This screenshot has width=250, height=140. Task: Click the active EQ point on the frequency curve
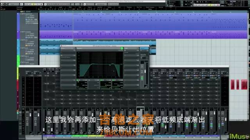(x=110, y=65)
